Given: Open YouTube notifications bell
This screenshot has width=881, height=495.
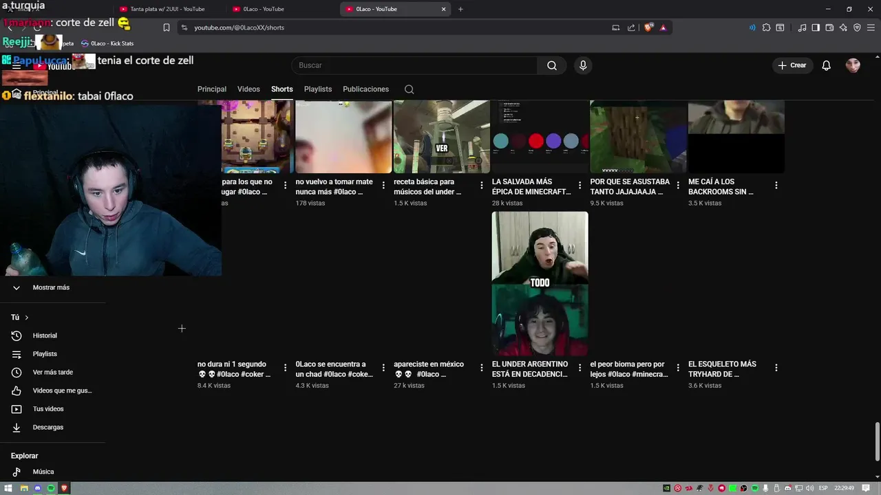Looking at the screenshot, I should 827,65.
